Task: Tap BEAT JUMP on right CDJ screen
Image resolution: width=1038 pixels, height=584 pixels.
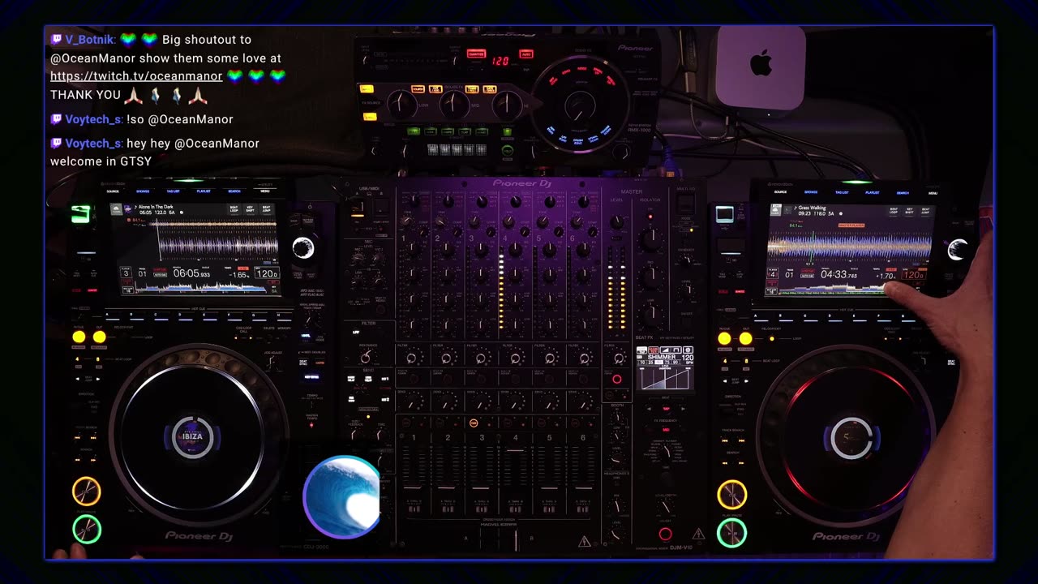Action: 924,210
